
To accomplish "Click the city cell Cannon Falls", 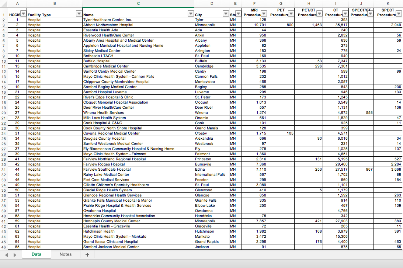I will click(x=212, y=76).
